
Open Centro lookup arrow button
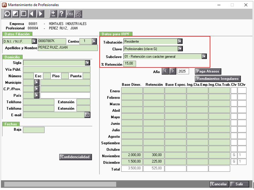(x=94, y=41)
